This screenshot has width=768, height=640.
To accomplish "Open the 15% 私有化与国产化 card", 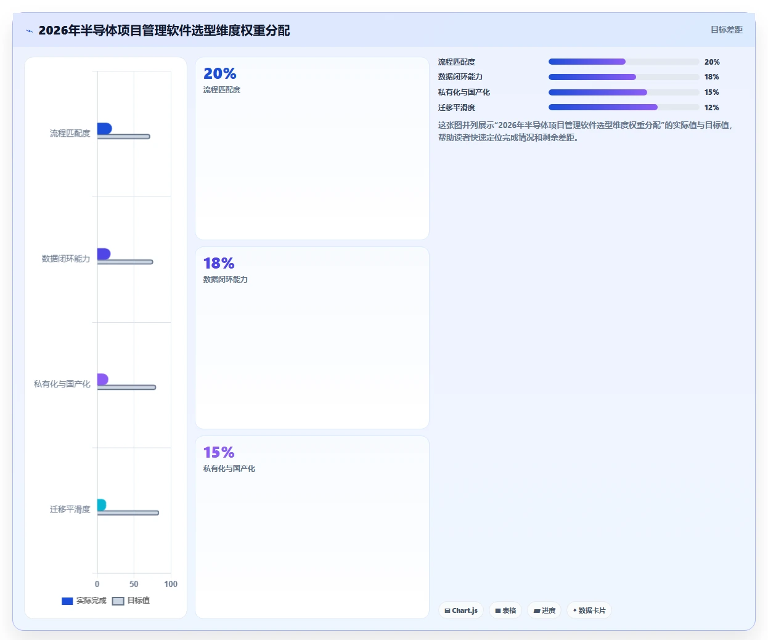I will (312, 527).
